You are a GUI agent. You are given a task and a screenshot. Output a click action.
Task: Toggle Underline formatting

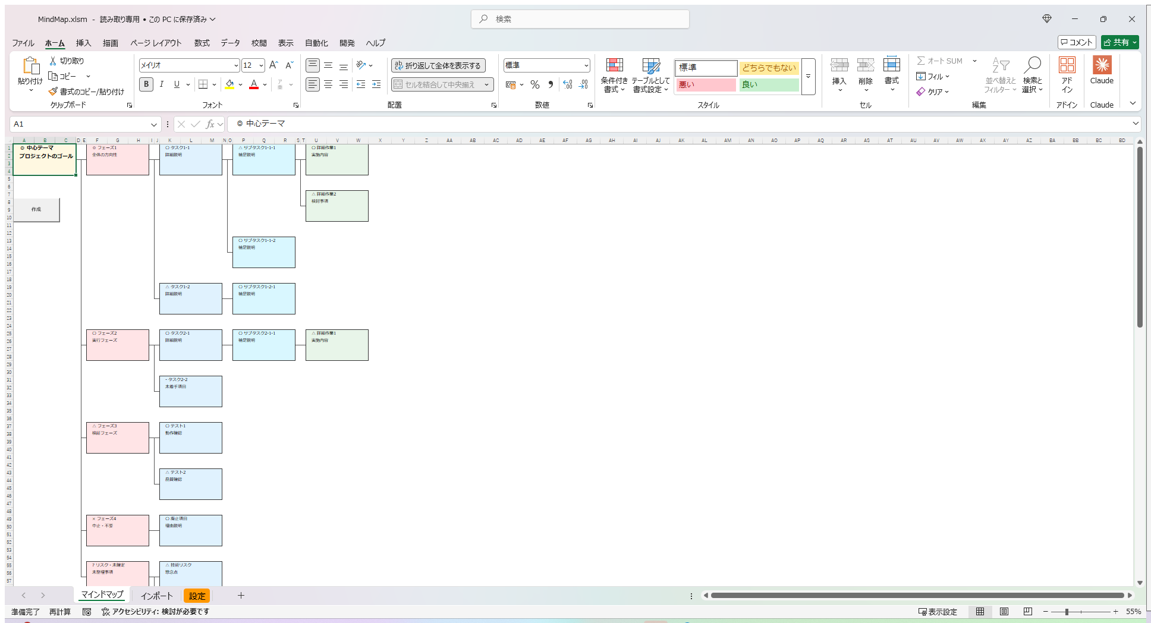click(177, 84)
